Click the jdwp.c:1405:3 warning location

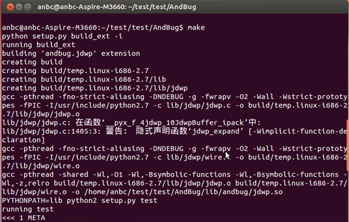tap(52, 132)
